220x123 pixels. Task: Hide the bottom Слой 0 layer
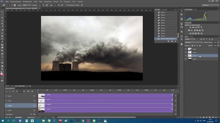(186, 59)
